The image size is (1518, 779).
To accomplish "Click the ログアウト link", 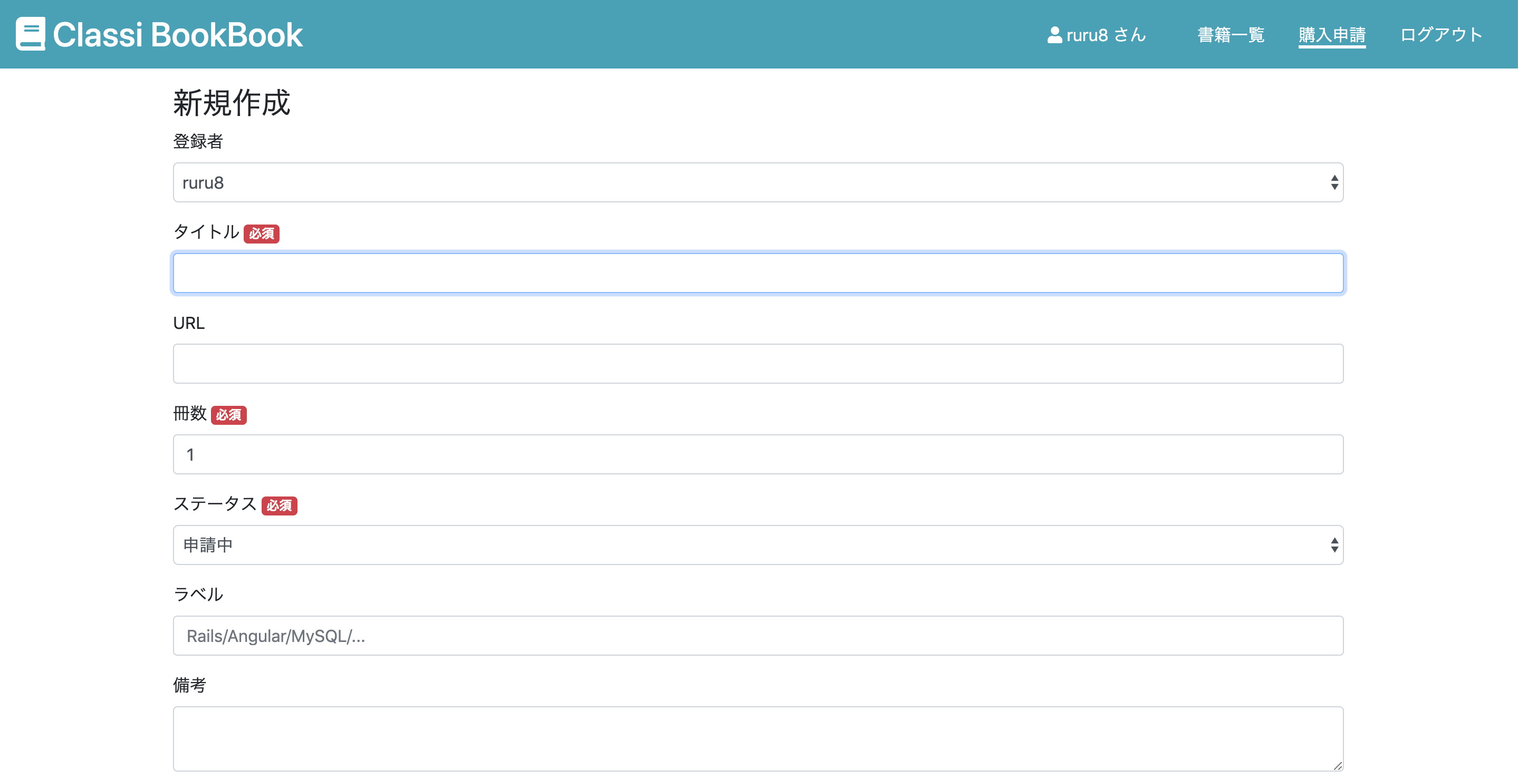I will 1441,35.
